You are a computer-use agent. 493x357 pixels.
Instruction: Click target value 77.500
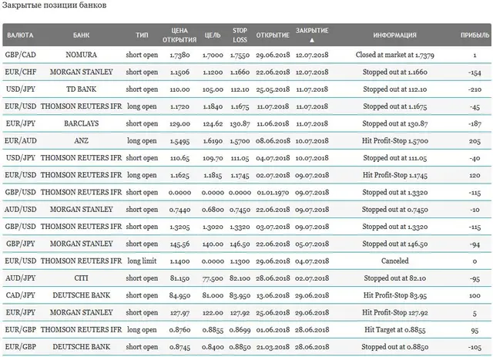tap(213, 278)
